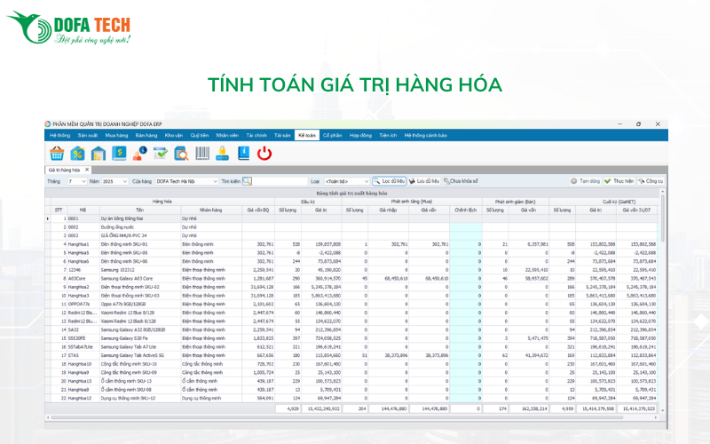
Task: Open the calendar checkmark toolbar icon
Action: click(161, 154)
